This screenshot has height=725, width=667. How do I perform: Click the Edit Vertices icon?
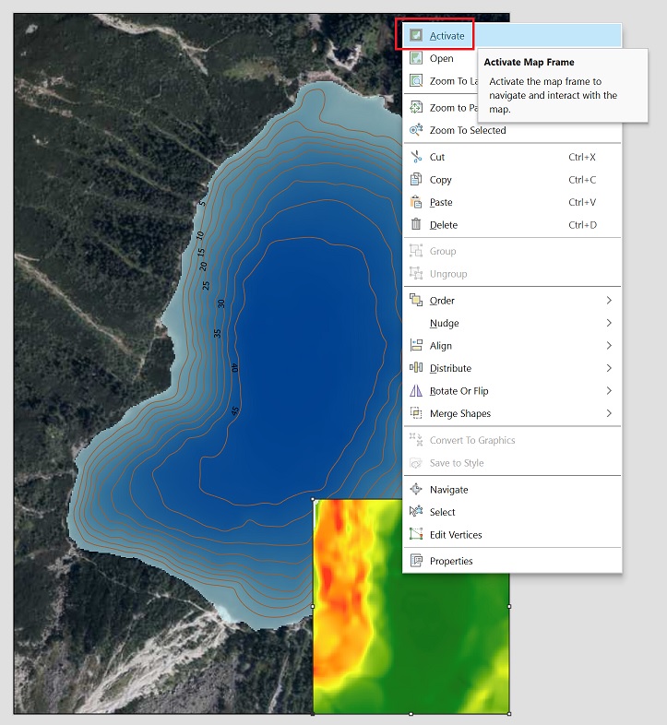click(416, 535)
